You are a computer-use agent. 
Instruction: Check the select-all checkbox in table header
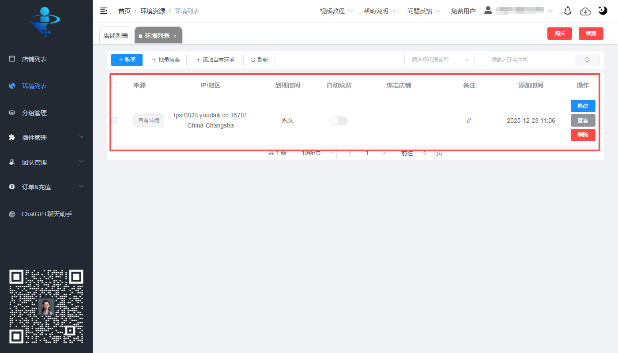pyautogui.click(x=114, y=85)
